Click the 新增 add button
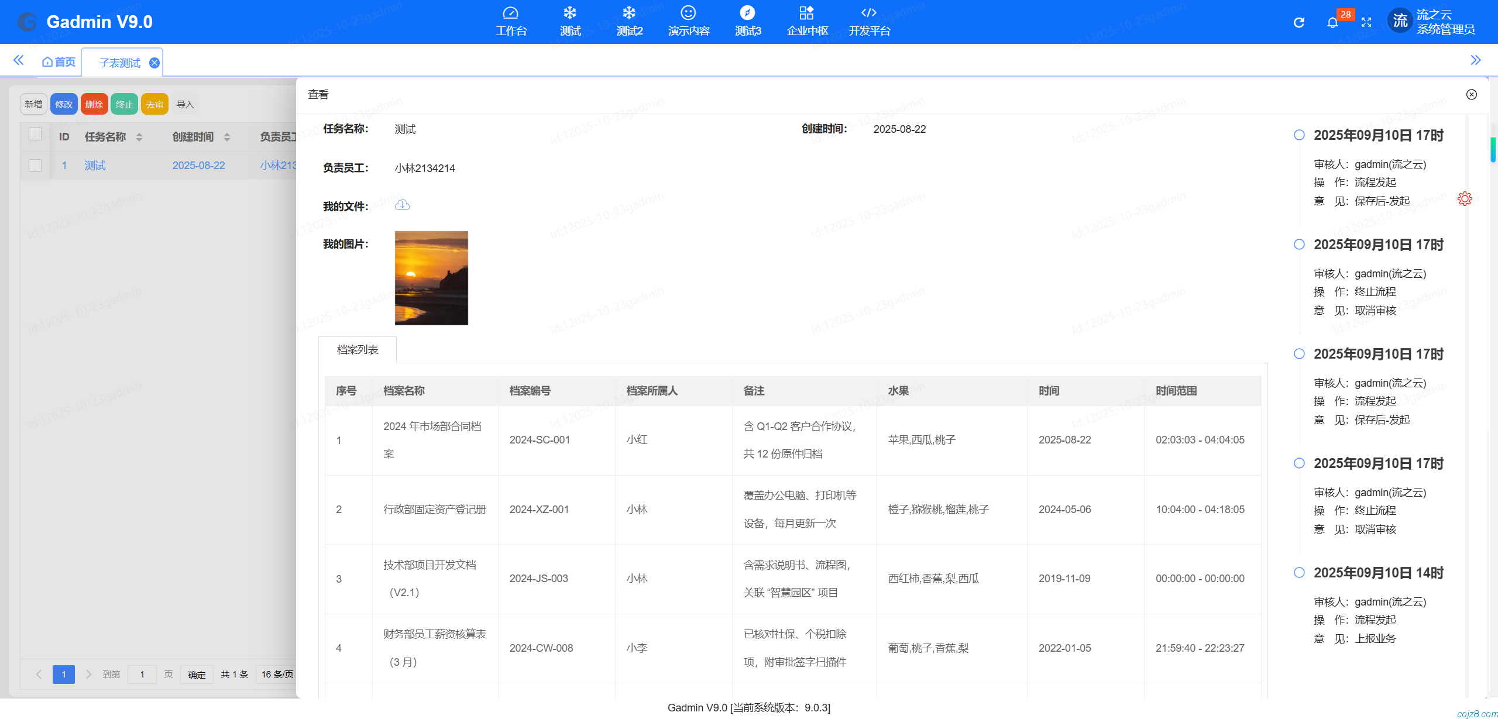Image resolution: width=1498 pixels, height=719 pixels. coord(33,104)
